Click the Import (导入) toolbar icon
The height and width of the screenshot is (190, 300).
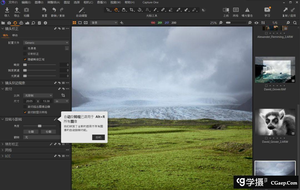[7, 10]
